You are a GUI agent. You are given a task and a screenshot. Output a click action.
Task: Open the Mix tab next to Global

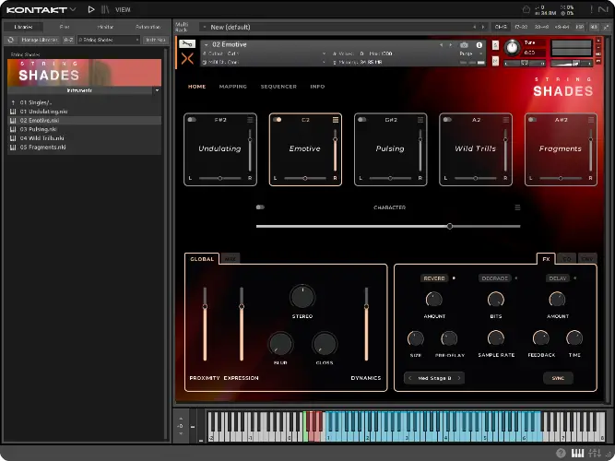(x=230, y=259)
